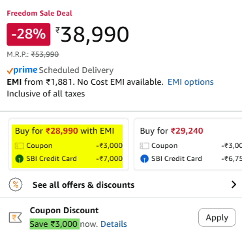Image resolution: width=242 pixels, height=236 pixels.
Task: Click Scheduled Delivery text
Action: pyautogui.click(x=76, y=70)
